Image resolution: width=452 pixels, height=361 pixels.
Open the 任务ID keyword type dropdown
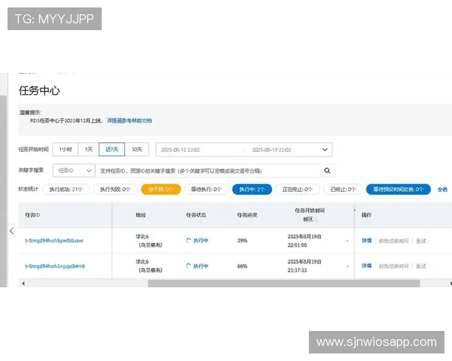point(74,171)
